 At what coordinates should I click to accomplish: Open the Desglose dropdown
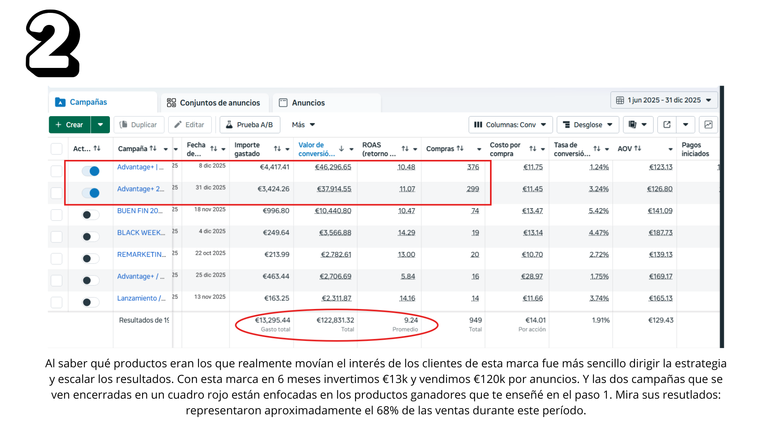(587, 125)
